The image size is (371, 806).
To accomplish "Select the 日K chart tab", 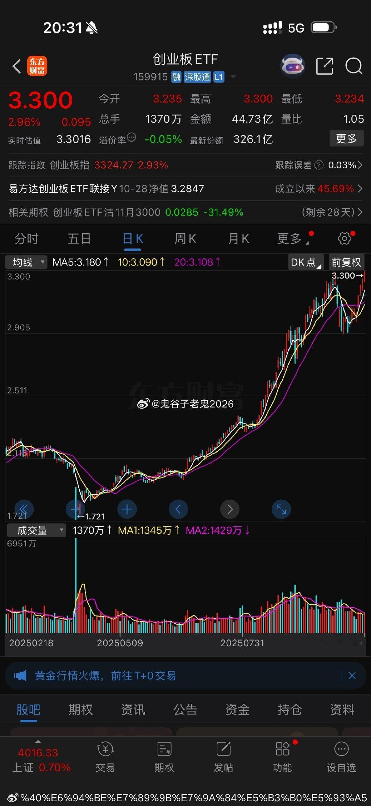I will (x=133, y=239).
